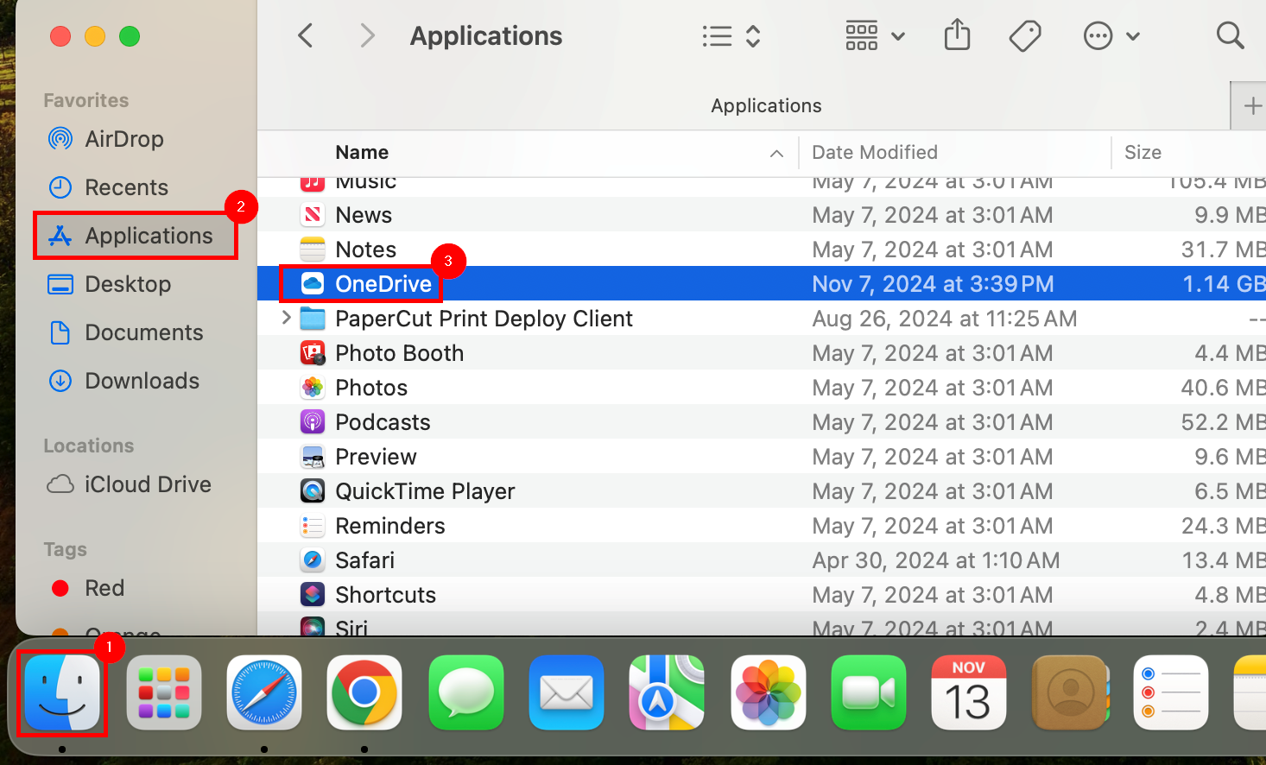Click the OneDrive cloud icon in the list
This screenshot has width=1266, height=765.
313,283
